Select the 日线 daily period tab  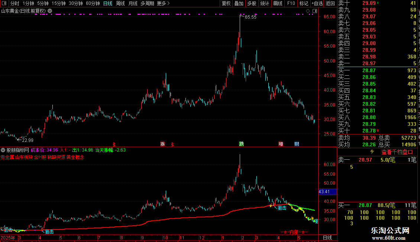[x=108, y=3]
